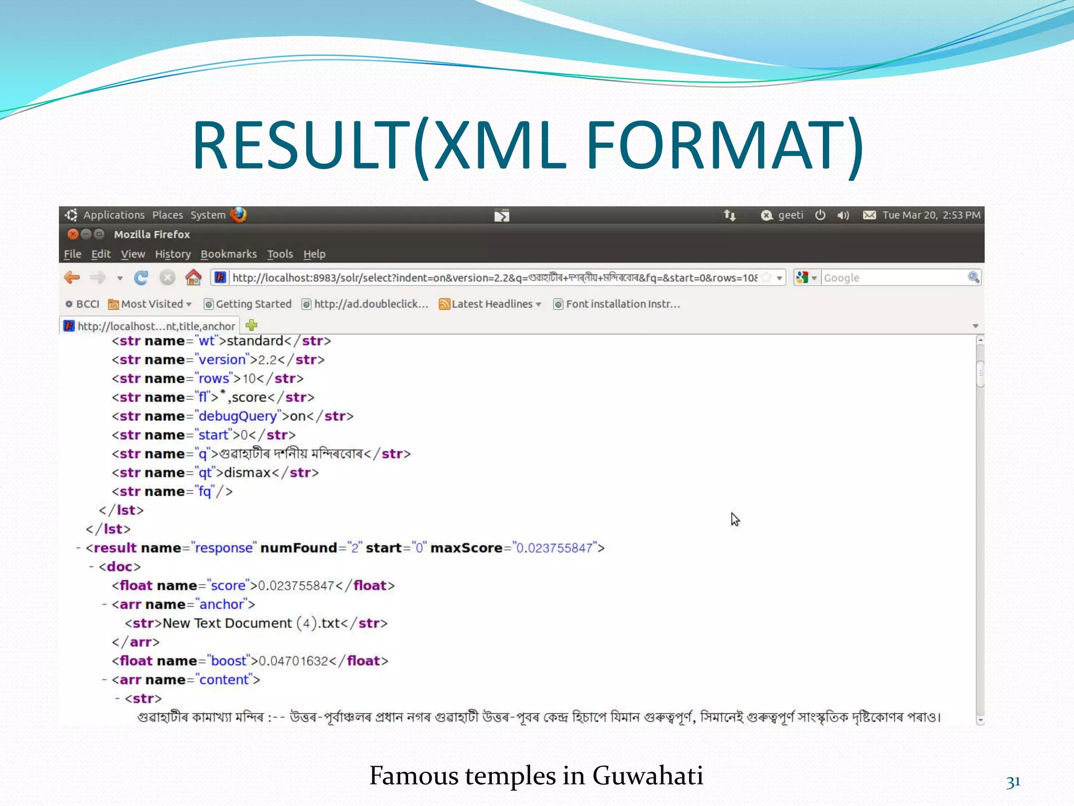1074x806 pixels.
Task: Click the New Text Document (4).txt value
Action: pos(251,623)
